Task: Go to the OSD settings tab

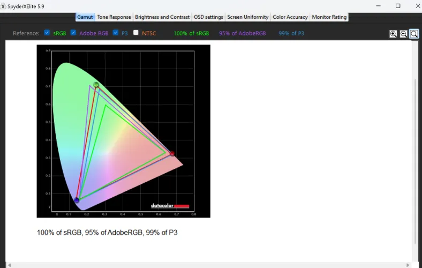Action: pos(208,17)
